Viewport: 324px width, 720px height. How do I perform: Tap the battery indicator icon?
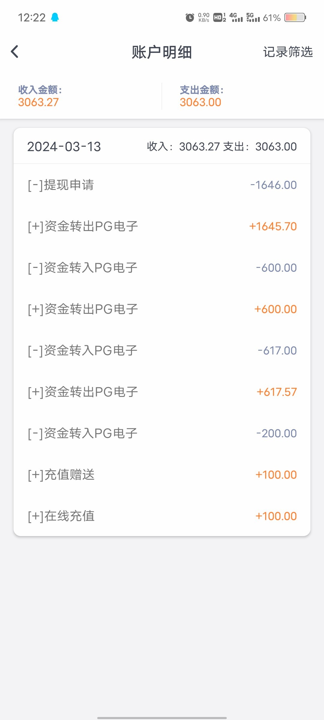(295, 18)
